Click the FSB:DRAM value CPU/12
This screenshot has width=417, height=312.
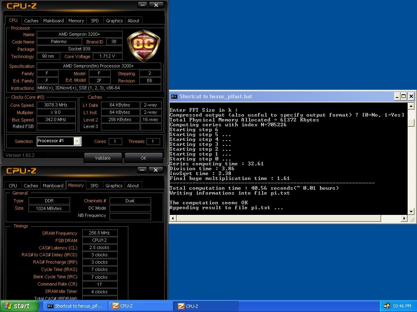[100, 240]
